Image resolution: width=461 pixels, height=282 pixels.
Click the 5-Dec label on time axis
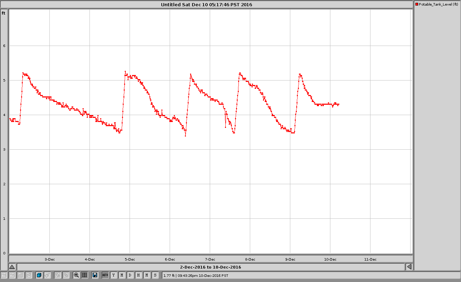click(x=130, y=259)
